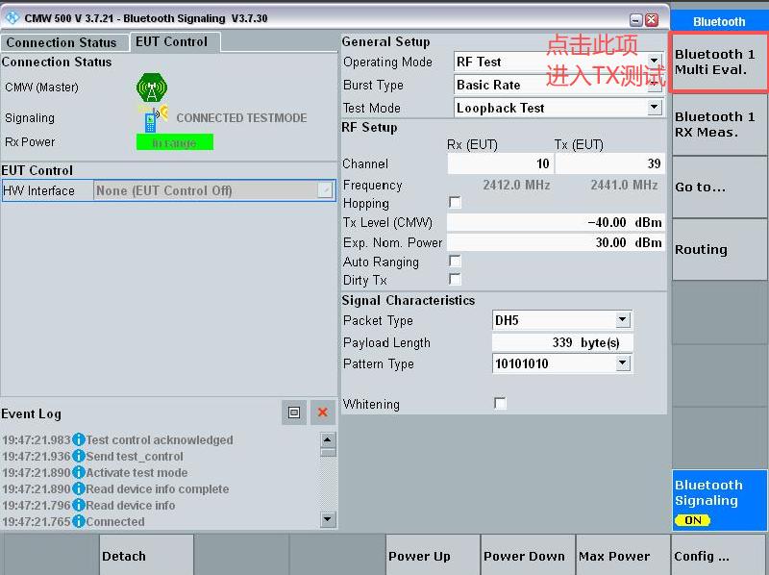Image resolution: width=769 pixels, height=575 pixels.
Task: Enable the Hopping checkbox
Action: coord(455,202)
